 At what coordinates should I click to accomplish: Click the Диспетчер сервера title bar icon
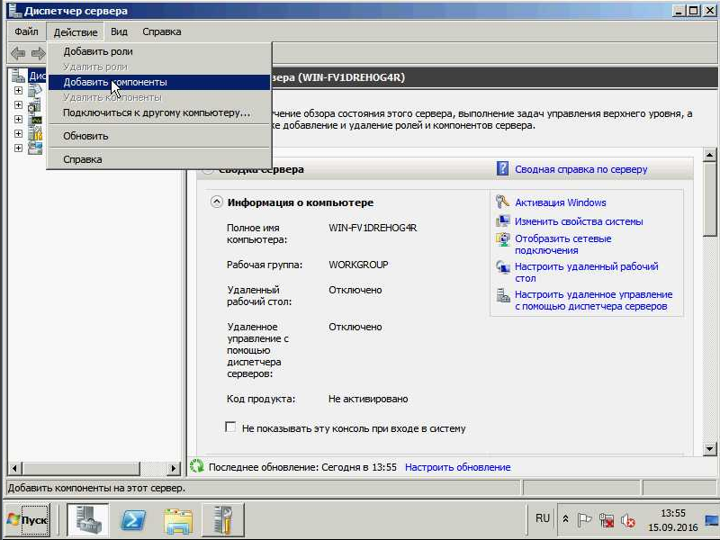tap(14, 11)
